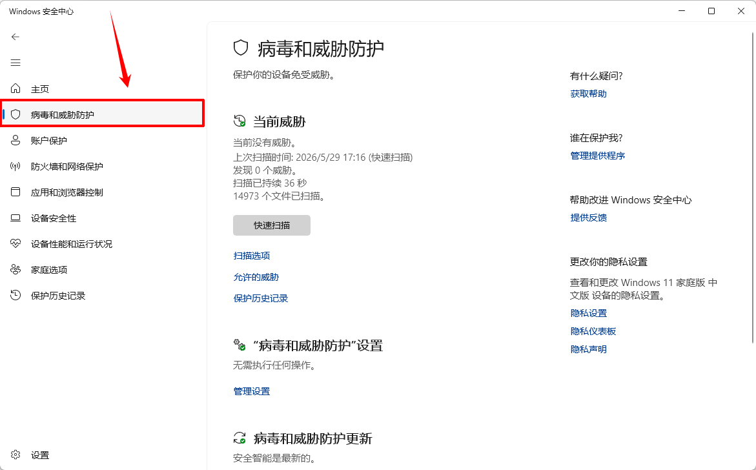Image resolution: width=756 pixels, height=470 pixels.
Task: Click the 提供反馈 link
Action: click(588, 218)
